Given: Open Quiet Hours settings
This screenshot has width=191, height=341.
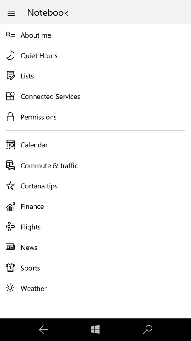Looking at the screenshot, I should tap(95, 55).
